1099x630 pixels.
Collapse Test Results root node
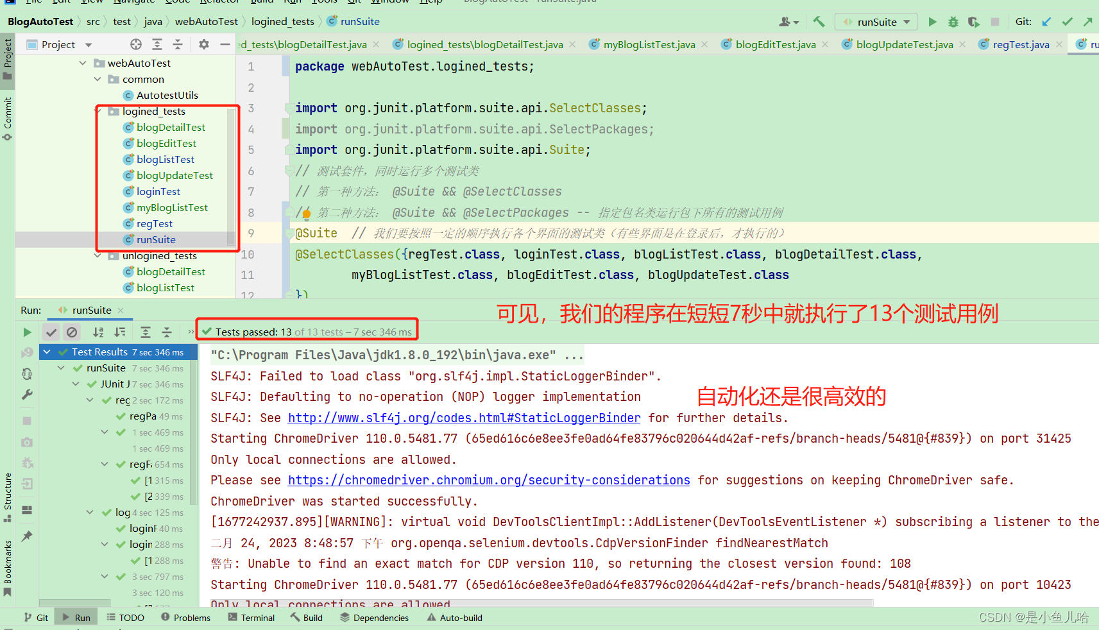47,352
